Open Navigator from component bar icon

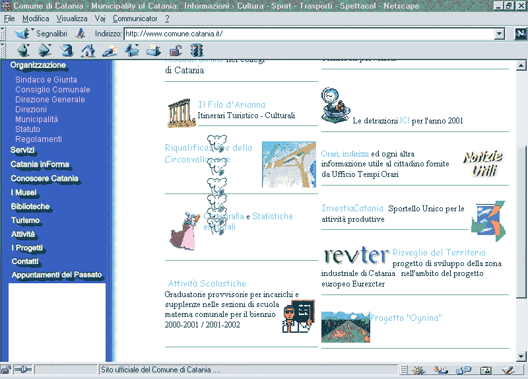click(x=418, y=370)
